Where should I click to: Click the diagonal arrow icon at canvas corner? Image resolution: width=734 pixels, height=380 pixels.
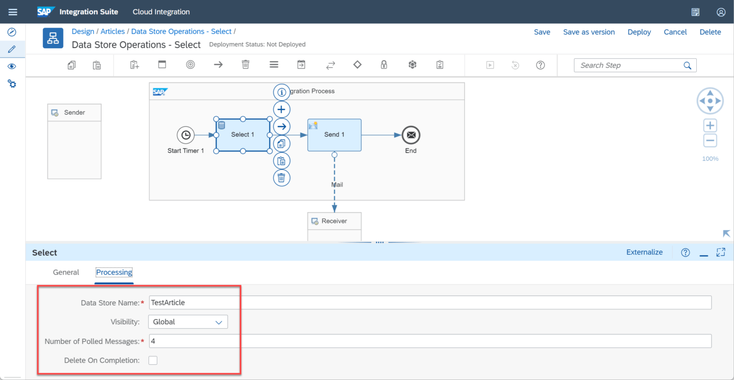[726, 234]
